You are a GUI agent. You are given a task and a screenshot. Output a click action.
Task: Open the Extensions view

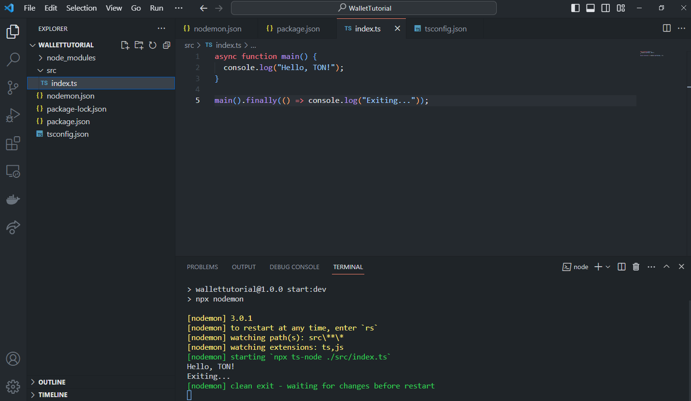tap(13, 143)
